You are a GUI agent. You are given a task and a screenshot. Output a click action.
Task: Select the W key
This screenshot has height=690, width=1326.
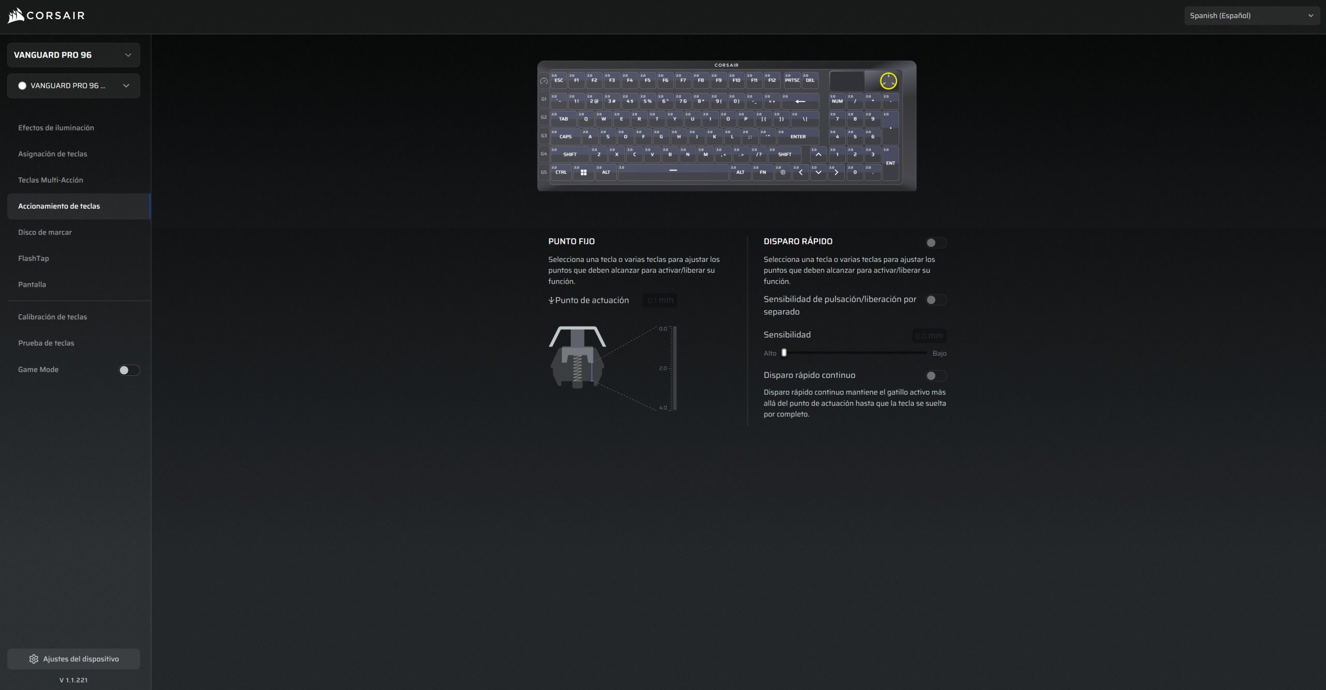pos(603,119)
